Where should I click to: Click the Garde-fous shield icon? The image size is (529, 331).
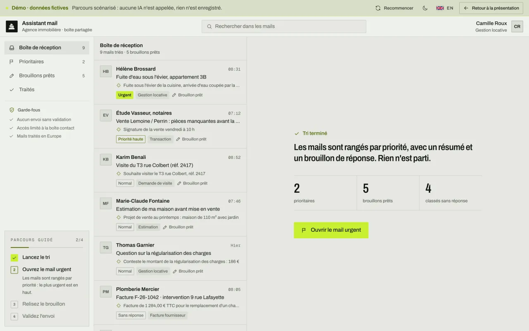[12, 110]
